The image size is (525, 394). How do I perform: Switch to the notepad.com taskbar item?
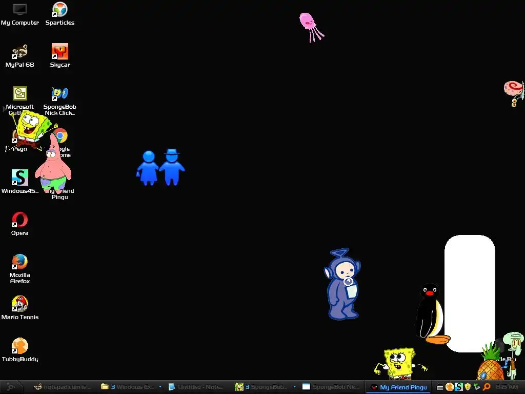pos(62,387)
